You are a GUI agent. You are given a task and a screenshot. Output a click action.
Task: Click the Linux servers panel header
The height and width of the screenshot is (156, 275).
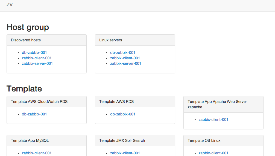point(135,40)
